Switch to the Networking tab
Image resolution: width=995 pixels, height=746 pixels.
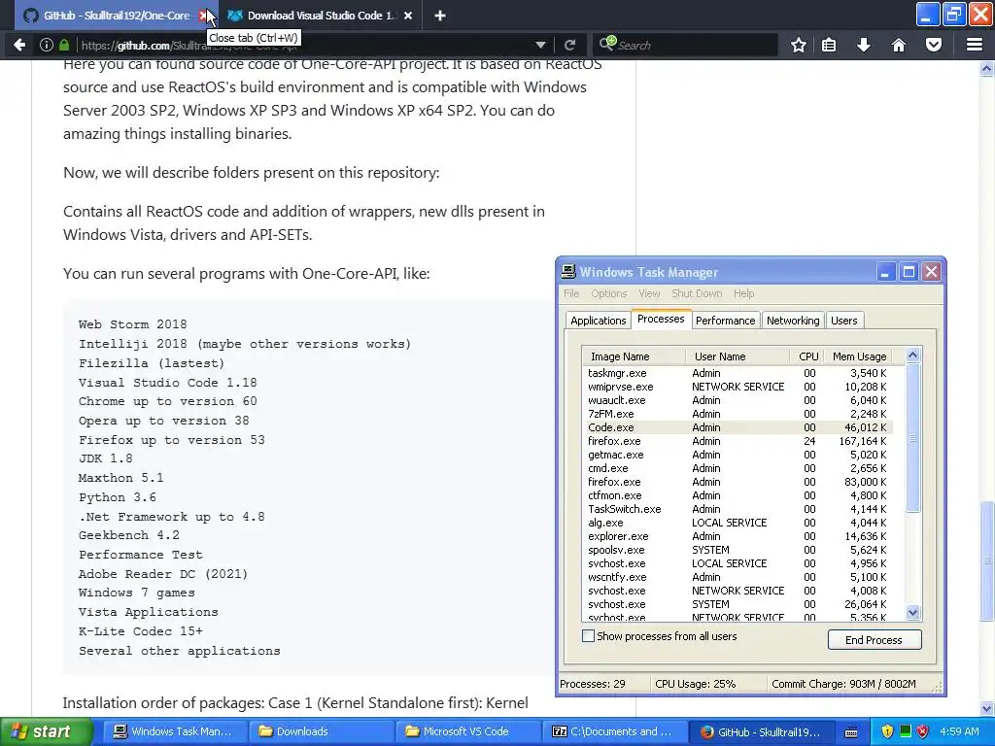click(793, 321)
